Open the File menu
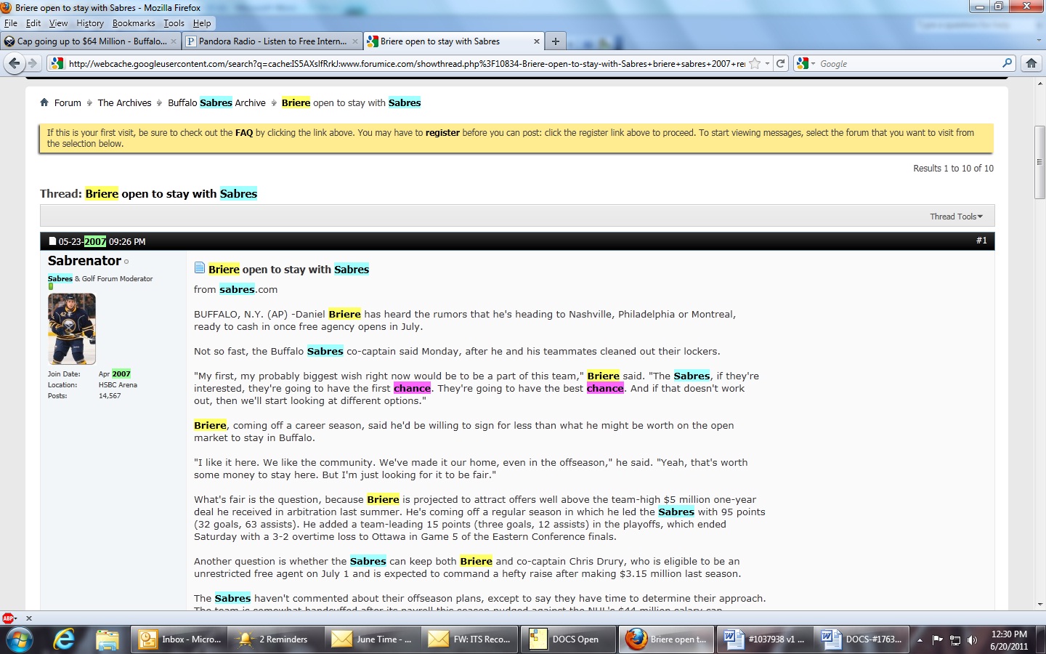 click(11, 23)
